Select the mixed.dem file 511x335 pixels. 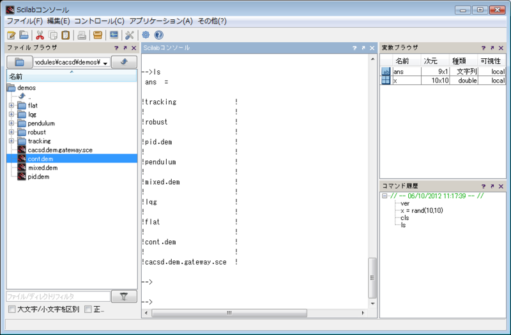[x=43, y=167]
